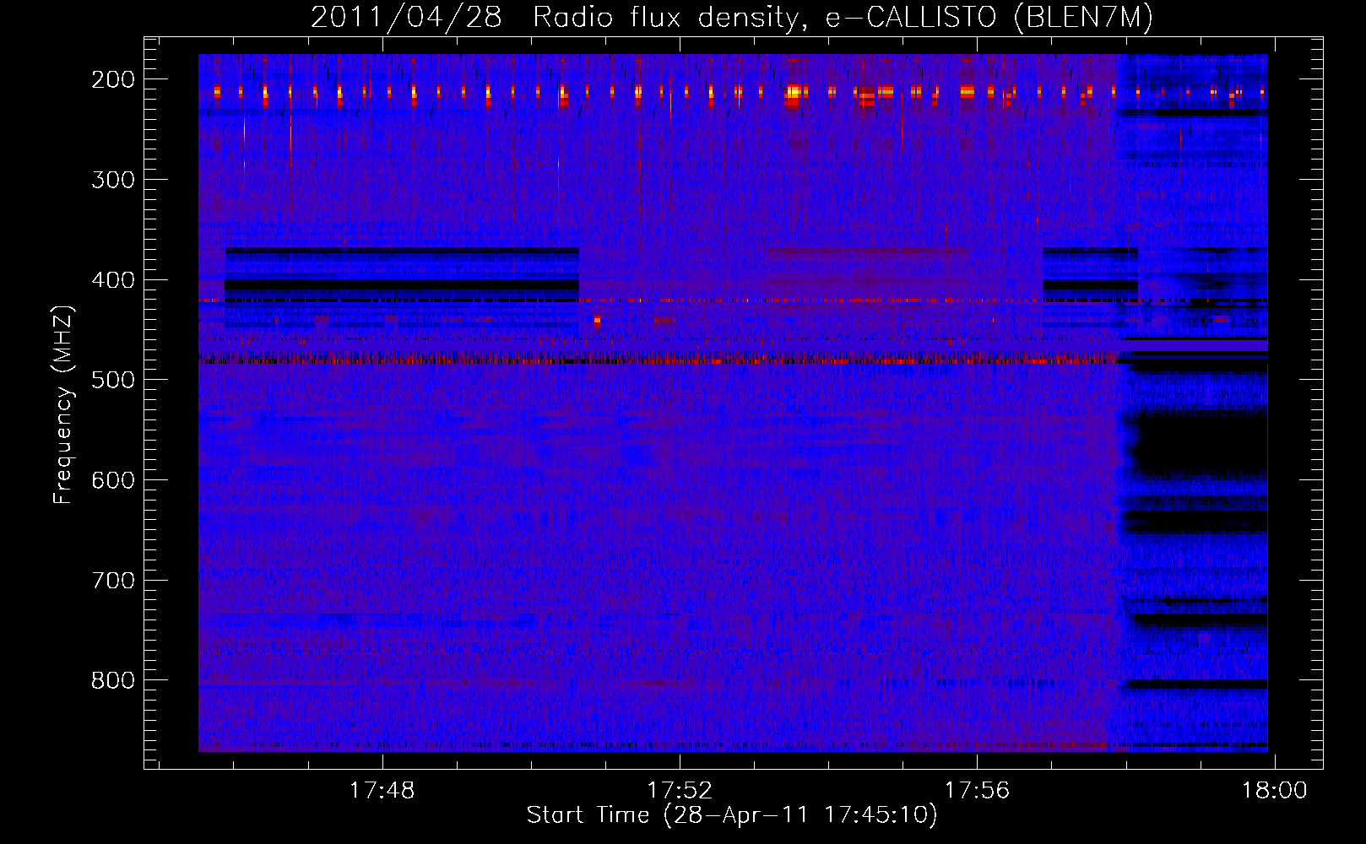The image size is (1366, 844).
Task: Click the 17:52 time tick label
Action: click(680, 791)
